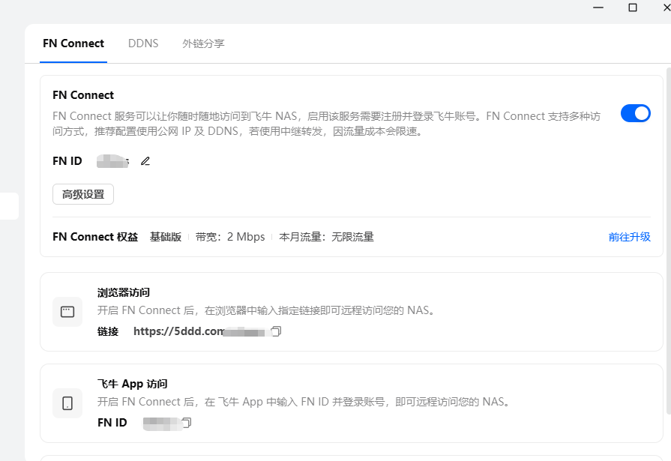This screenshot has width=671, height=461.
Task: Switch to the FN Connect tab
Action: coord(73,43)
